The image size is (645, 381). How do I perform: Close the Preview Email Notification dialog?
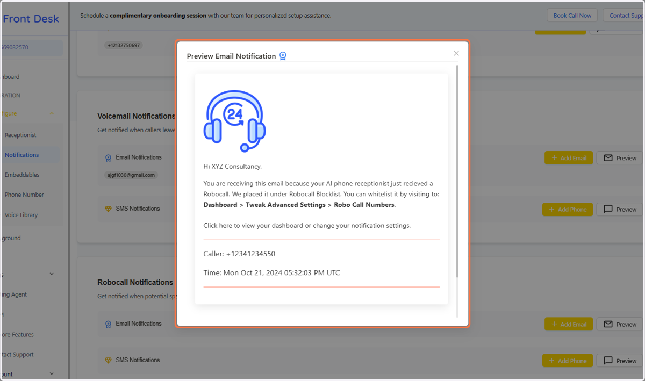tap(456, 53)
